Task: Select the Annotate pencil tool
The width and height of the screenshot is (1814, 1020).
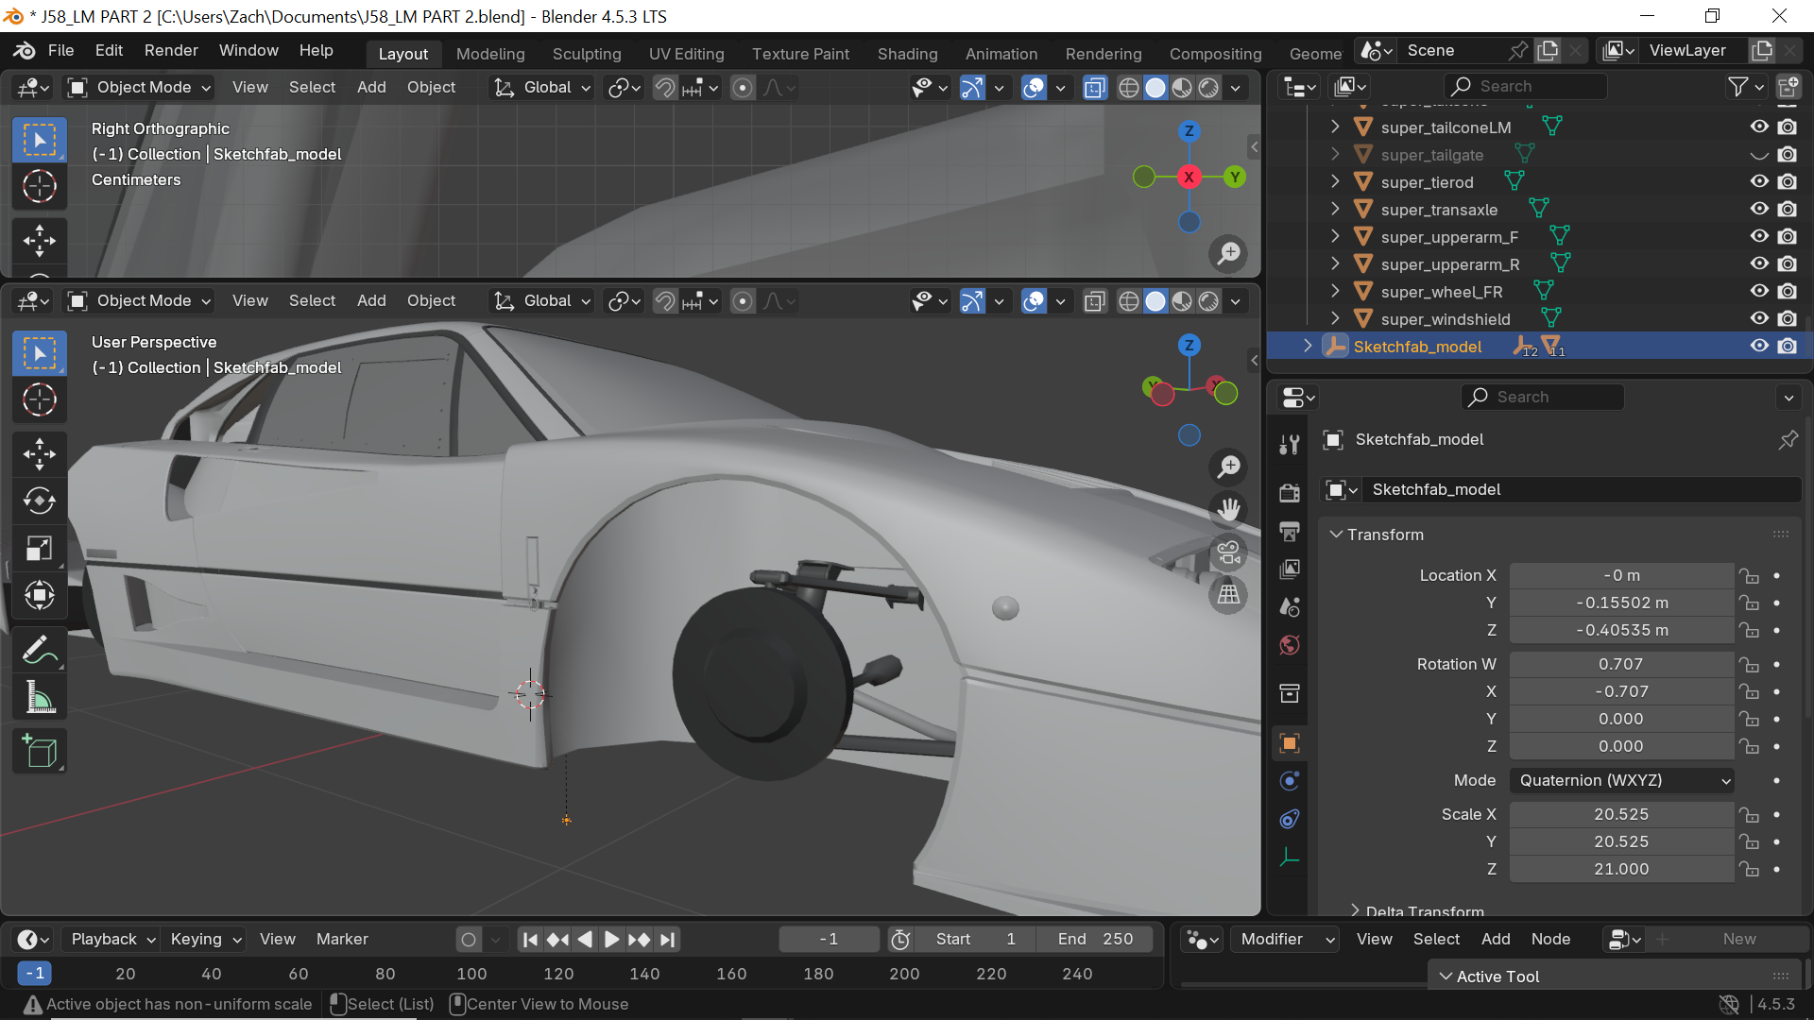Action: click(39, 650)
